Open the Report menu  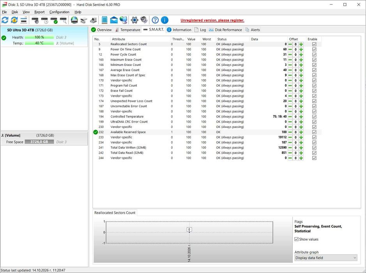(39, 12)
